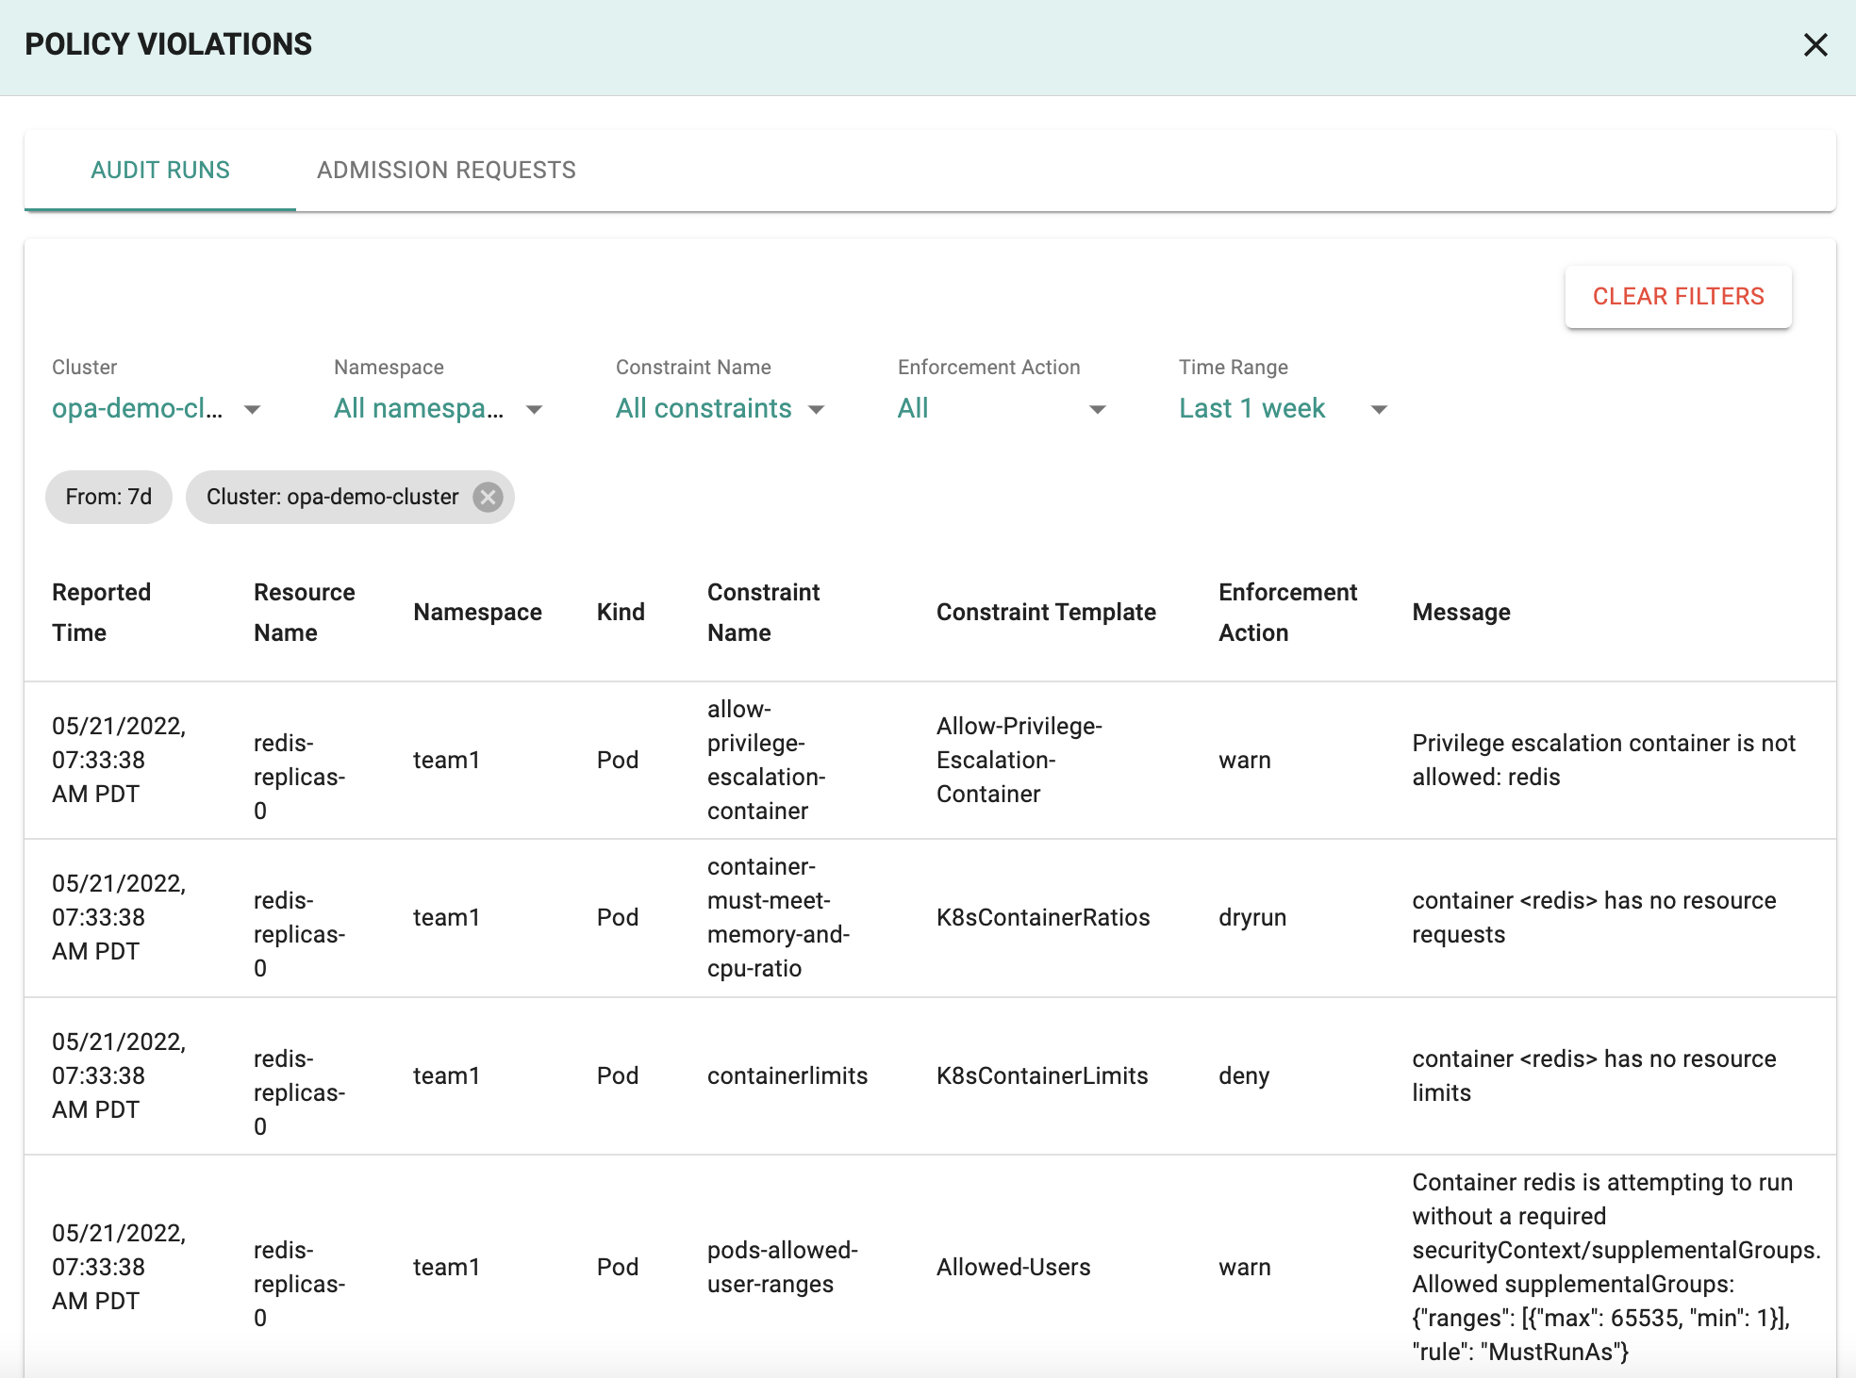Image resolution: width=1856 pixels, height=1378 pixels.
Task: Select the Audit Runs tab
Action: coord(160,170)
